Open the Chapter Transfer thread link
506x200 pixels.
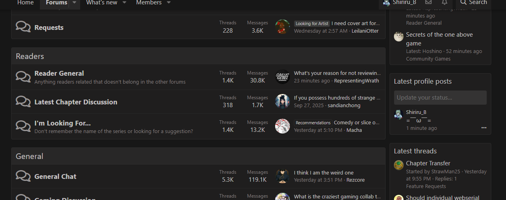428,163
